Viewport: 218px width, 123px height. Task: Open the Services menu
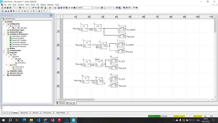tap(21, 5)
